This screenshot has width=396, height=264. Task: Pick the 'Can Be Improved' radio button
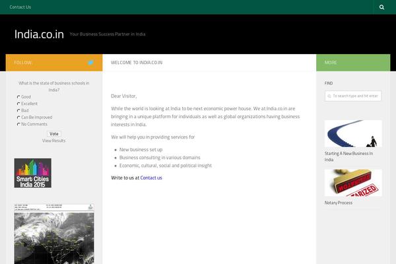pos(19,117)
